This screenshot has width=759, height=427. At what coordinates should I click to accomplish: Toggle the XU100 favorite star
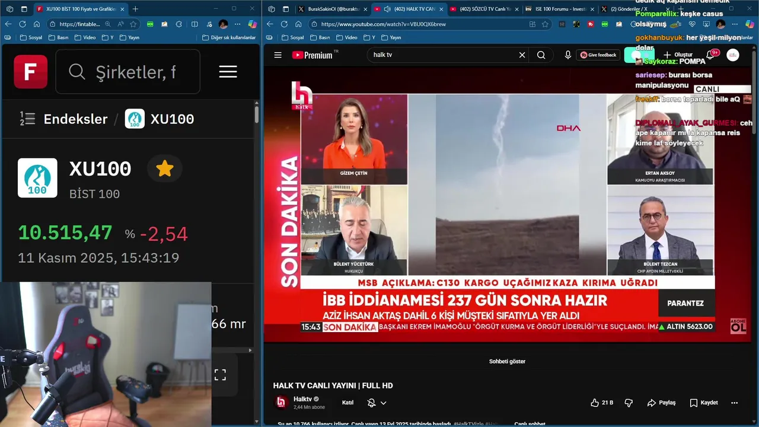164,169
